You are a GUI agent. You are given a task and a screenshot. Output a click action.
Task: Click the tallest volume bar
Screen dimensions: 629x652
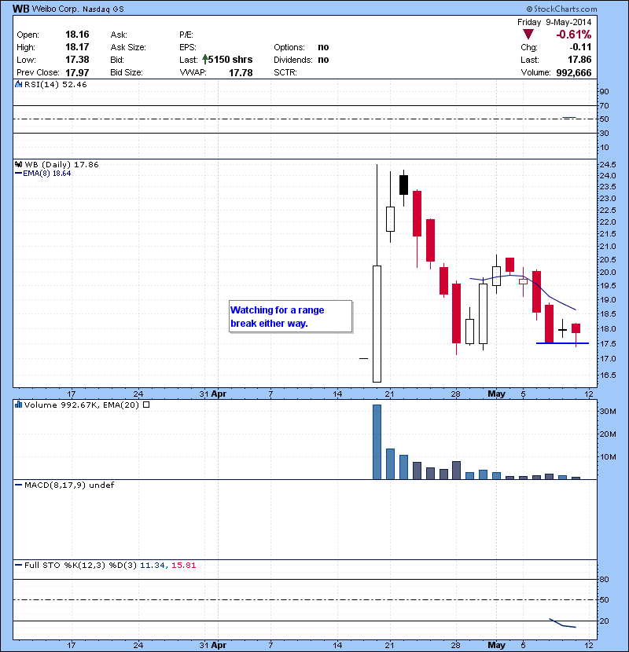pos(377,442)
